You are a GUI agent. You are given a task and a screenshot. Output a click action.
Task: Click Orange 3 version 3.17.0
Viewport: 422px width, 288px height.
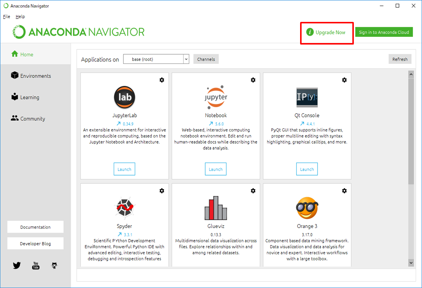(x=307, y=235)
